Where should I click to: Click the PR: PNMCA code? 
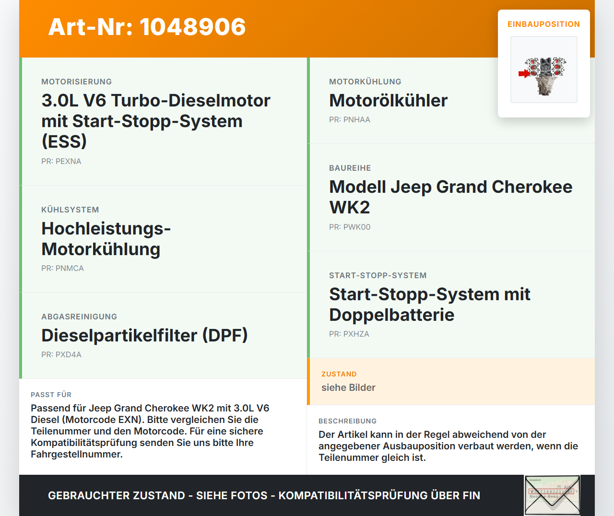pos(62,268)
